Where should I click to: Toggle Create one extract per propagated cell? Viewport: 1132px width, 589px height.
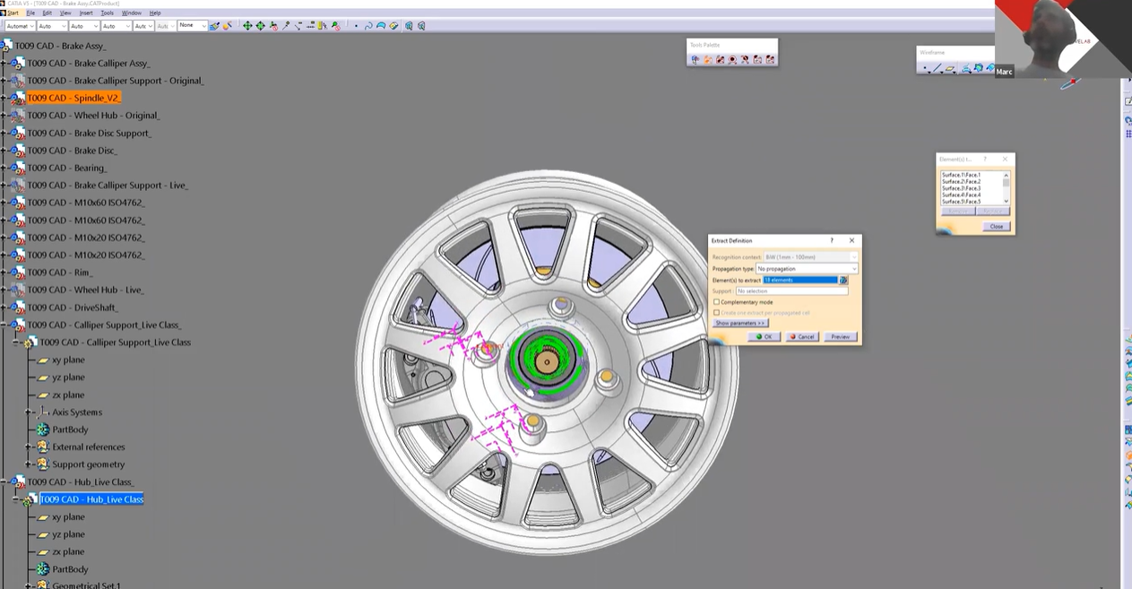click(x=716, y=313)
